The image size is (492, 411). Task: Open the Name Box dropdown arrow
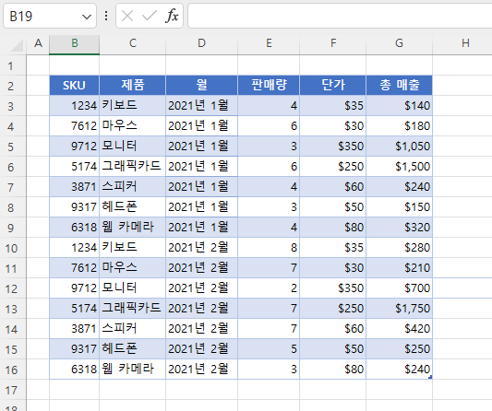tap(87, 17)
